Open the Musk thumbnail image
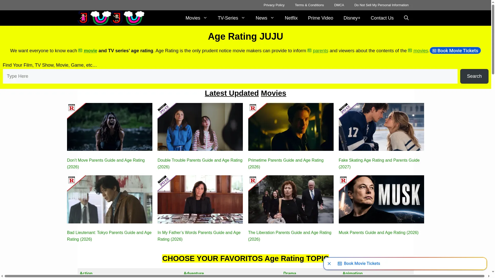Screen dimensions: 495x278 tap(381, 199)
